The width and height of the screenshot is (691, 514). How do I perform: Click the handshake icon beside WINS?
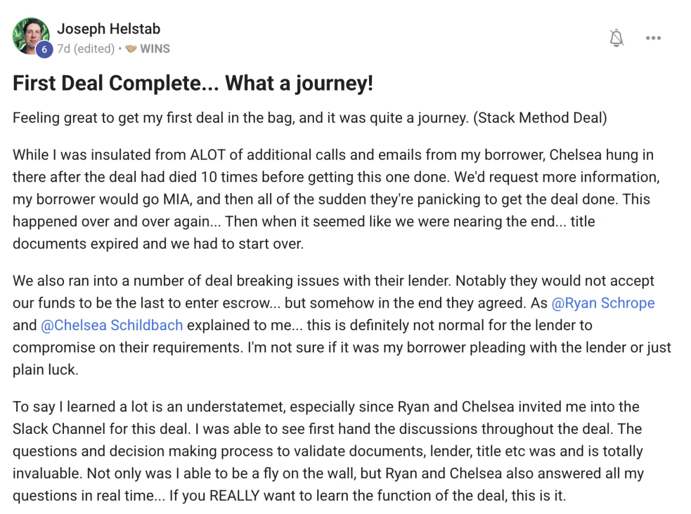pos(131,49)
